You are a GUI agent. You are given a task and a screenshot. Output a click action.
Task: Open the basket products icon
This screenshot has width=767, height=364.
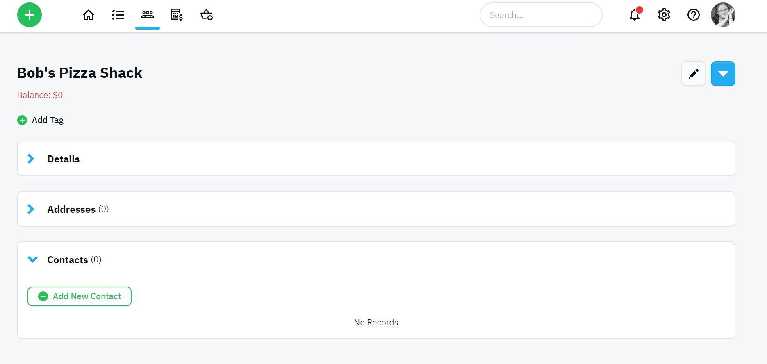click(x=206, y=15)
